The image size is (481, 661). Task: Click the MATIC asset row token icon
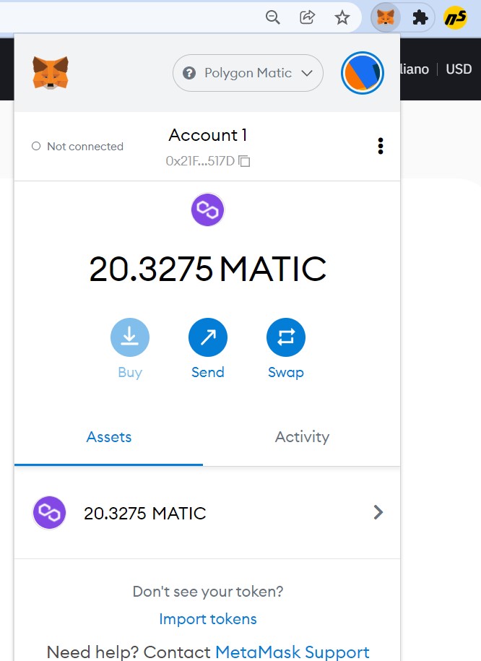click(x=49, y=513)
